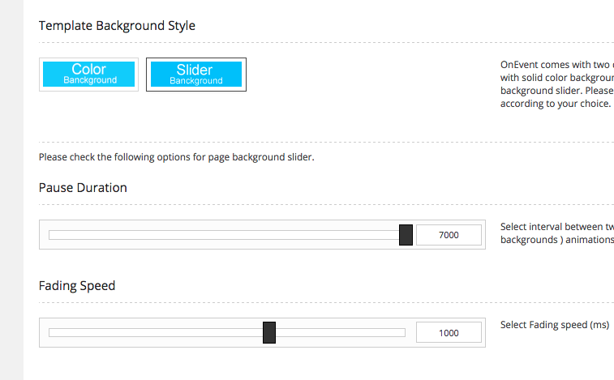This screenshot has width=614, height=380.
Task: Select the Color Background style option
Action: (89, 74)
